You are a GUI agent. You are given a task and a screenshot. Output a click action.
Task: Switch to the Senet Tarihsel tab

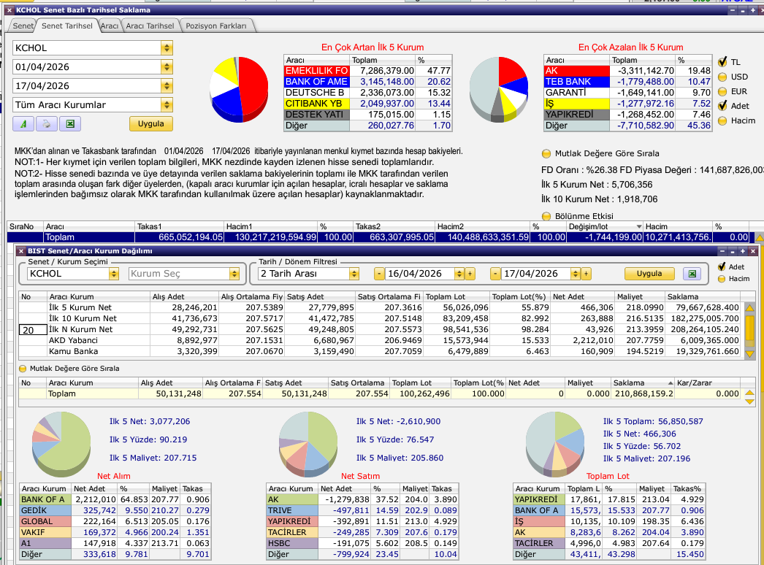66,26
